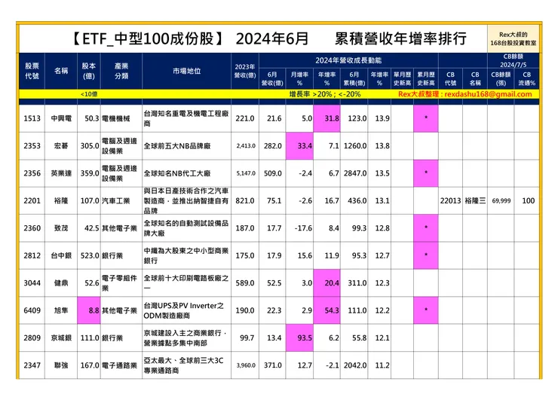Image resolution: width=558 pixels, height=394 pixels.
Task: Click cumulative revenue 2042.0
Action: [x=355, y=365]
